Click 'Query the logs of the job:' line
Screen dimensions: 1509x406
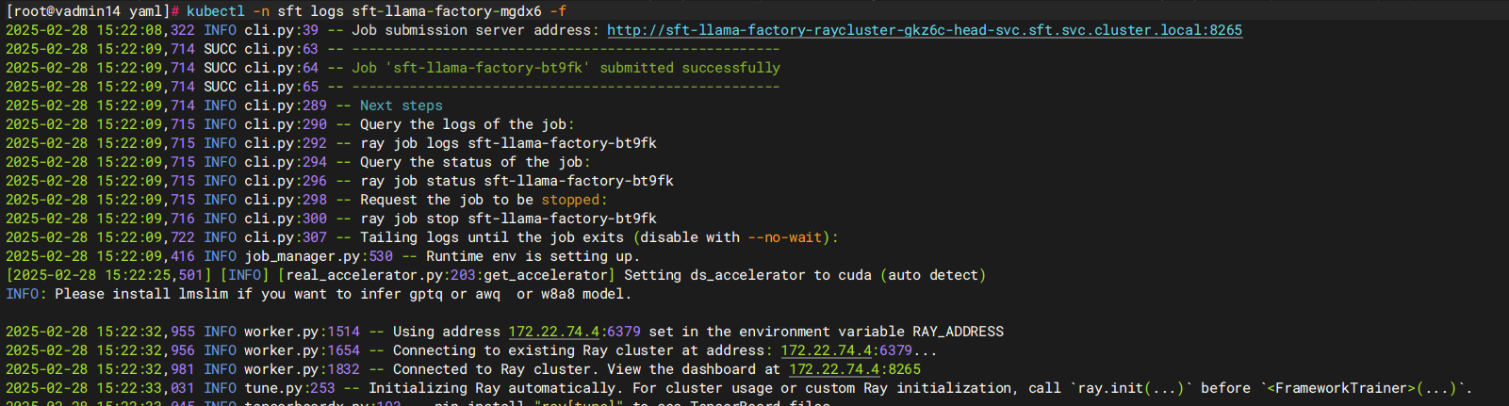point(467,124)
